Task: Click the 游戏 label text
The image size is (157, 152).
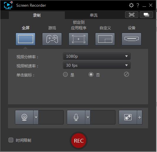Action: [52, 28]
